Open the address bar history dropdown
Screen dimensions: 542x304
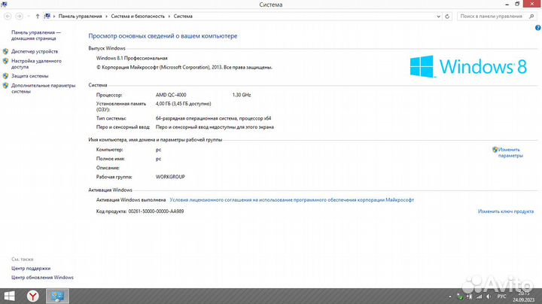tap(438, 17)
